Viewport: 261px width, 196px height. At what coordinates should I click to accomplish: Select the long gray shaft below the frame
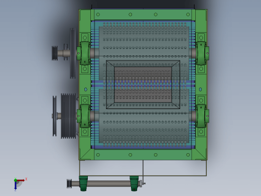(x=109, y=183)
